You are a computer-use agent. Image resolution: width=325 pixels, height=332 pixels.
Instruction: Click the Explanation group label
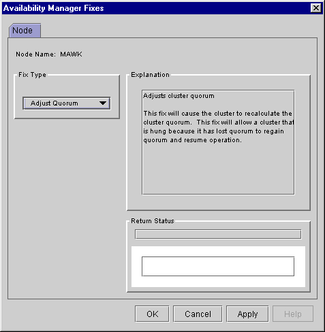[x=150, y=75]
